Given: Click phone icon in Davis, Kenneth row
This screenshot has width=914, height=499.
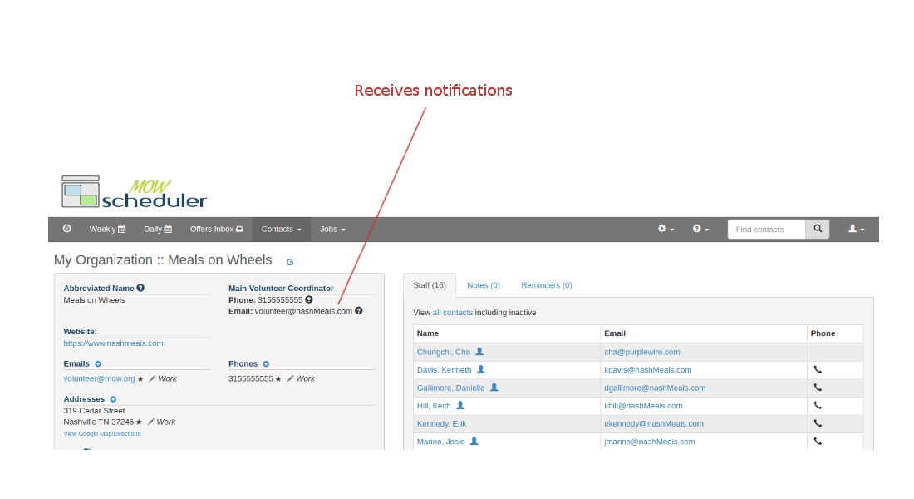Looking at the screenshot, I should 818,369.
